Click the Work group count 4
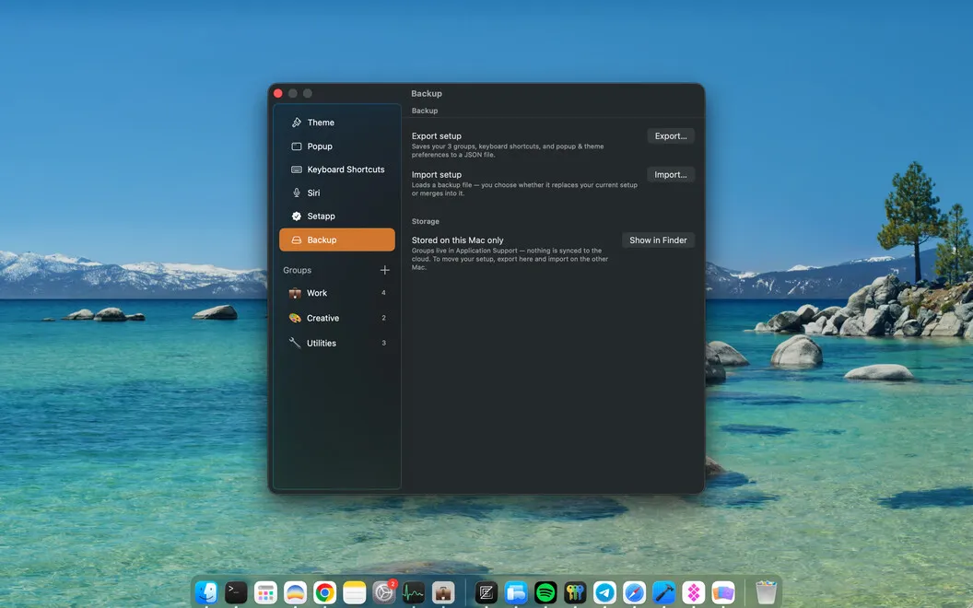 pos(383,293)
